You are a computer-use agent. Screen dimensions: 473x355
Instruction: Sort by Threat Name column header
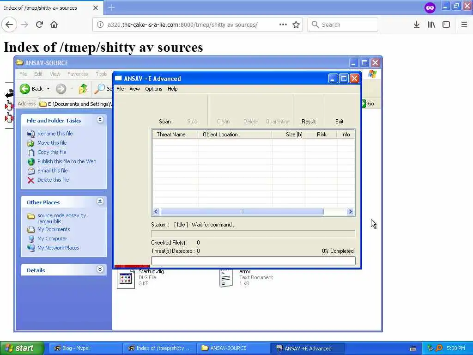coord(175,135)
